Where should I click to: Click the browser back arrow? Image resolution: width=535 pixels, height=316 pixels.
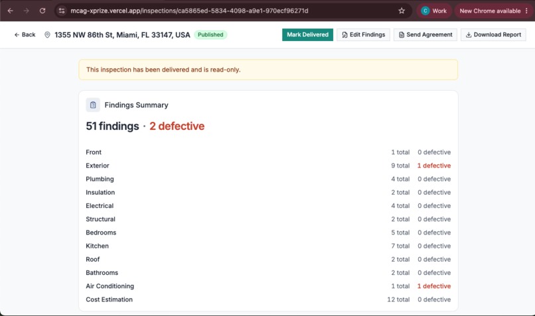pyautogui.click(x=10, y=11)
